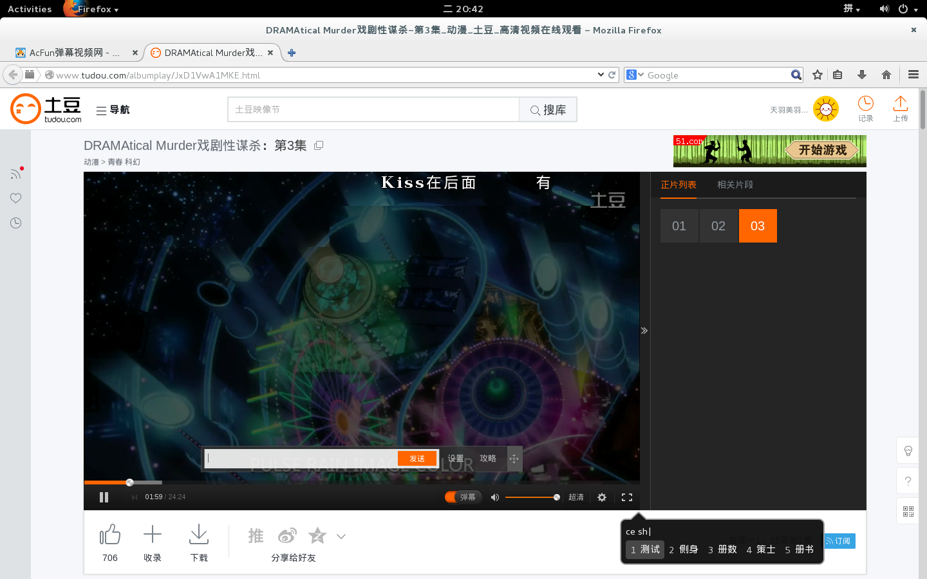Image resolution: width=927 pixels, height=579 pixels.
Task: Click the 搜库 search button
Action: tap(548, 109)
